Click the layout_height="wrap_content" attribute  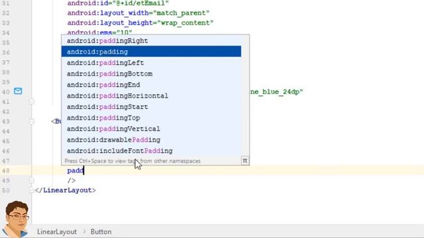(x=140, y=23)
